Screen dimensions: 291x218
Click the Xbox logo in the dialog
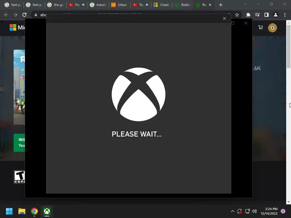138,94
